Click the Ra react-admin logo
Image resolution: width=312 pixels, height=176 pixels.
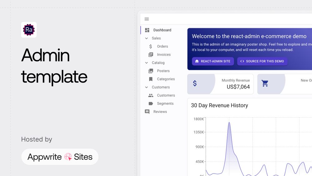29,30
